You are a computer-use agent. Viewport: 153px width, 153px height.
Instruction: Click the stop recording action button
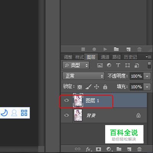point(83,49)
